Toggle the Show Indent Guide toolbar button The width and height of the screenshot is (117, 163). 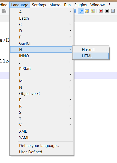click(x=81, y=11)
